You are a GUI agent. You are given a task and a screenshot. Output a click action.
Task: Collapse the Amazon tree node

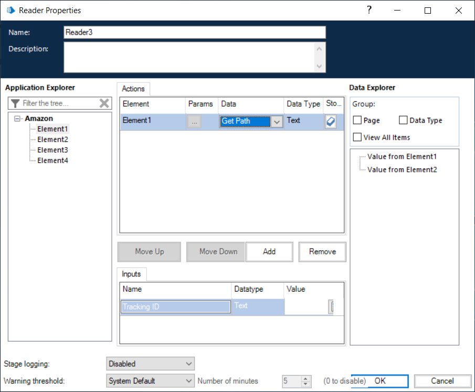(18, 119)
